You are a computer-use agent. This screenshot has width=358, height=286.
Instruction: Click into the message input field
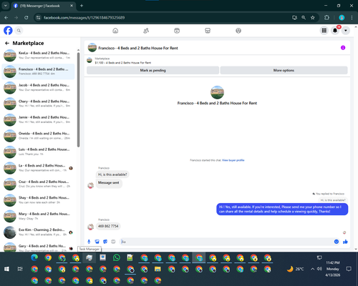coord(227,242)
